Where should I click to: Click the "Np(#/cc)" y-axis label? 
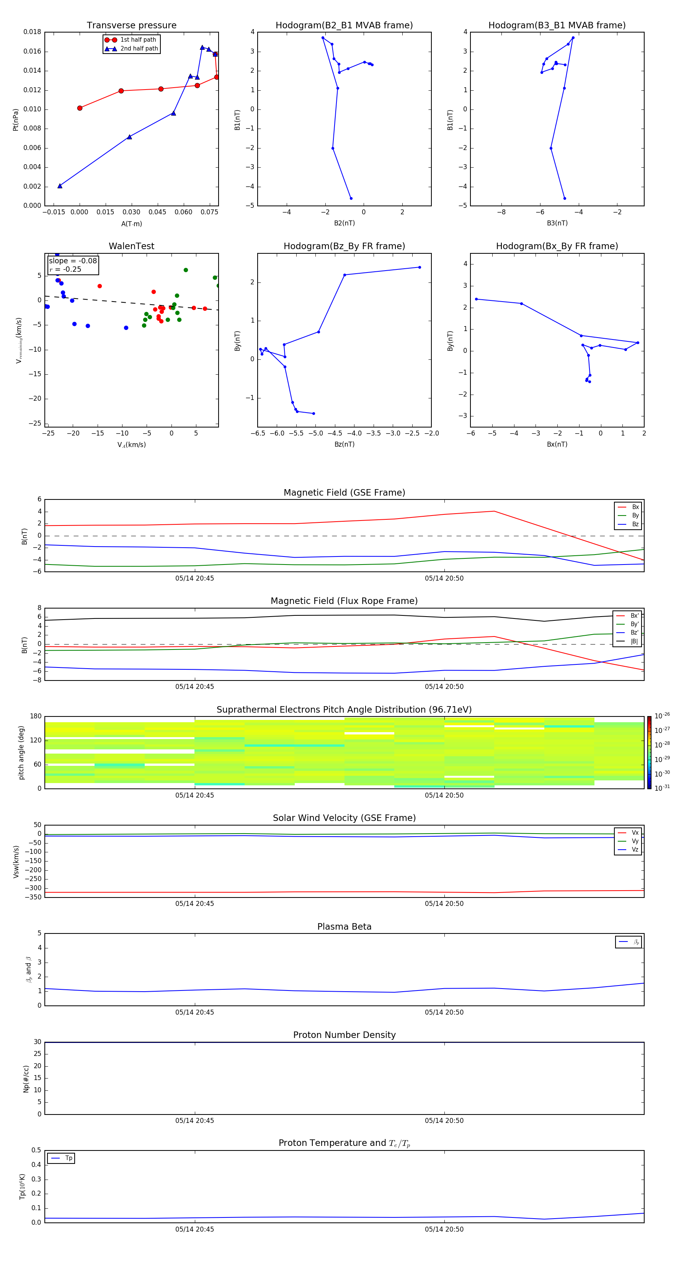pyautogui.click(x=26, y=1079)
